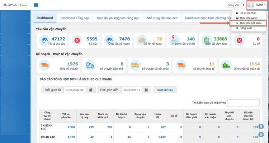The image size is (269, 143).
Task: Click the completed delivery checklist icon
Action: pyautogui.click(x=206, y=40)
